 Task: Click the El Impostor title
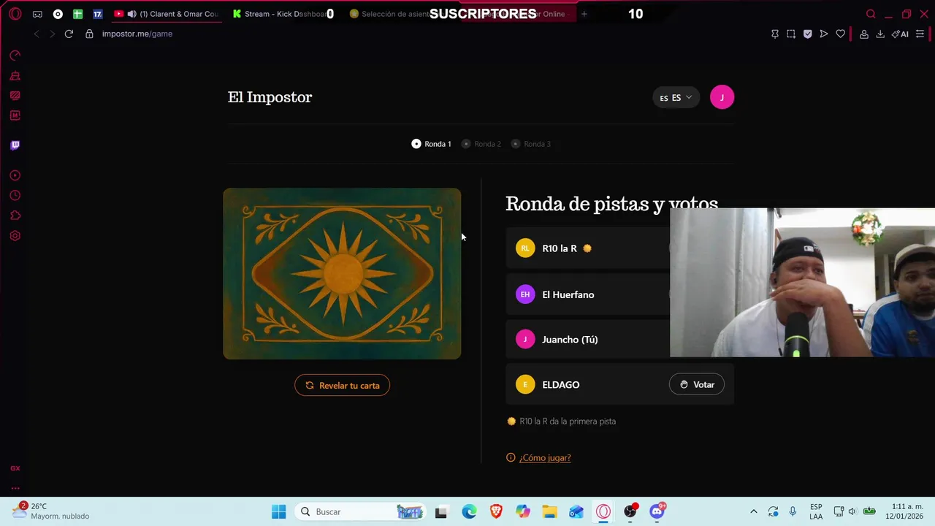[270, 97]
